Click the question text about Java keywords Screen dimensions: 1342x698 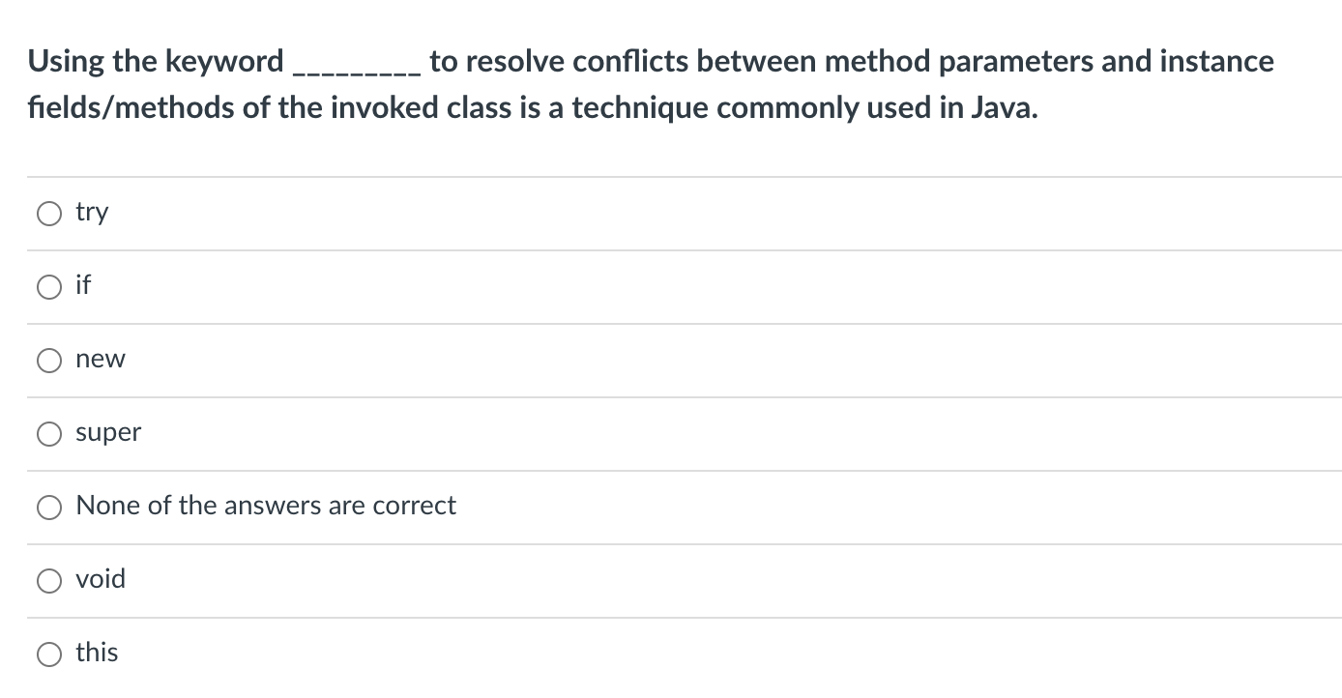tap(651, 82)
